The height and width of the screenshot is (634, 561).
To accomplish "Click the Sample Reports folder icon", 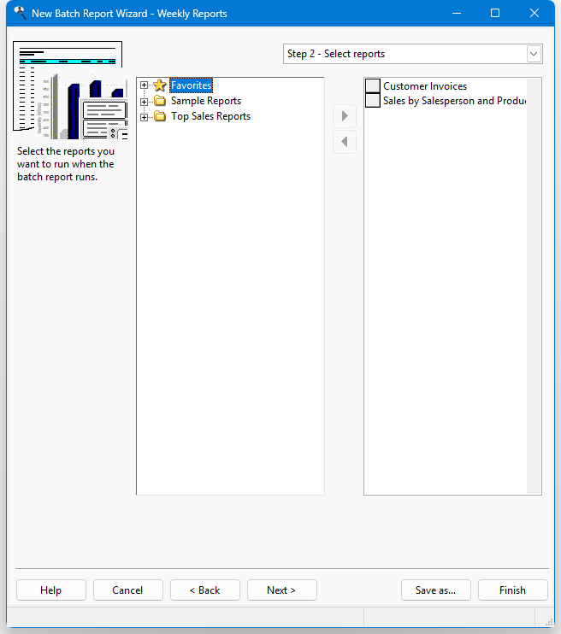I will [x=160, y=101].
